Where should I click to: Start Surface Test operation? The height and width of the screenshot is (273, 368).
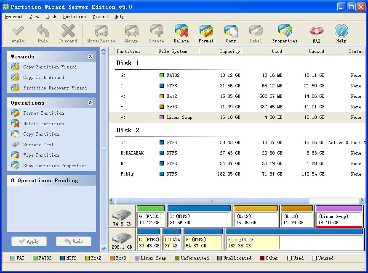point(32,145)
